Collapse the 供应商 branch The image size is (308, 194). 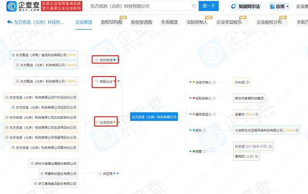pyautogui.click(x=100, y=174)
